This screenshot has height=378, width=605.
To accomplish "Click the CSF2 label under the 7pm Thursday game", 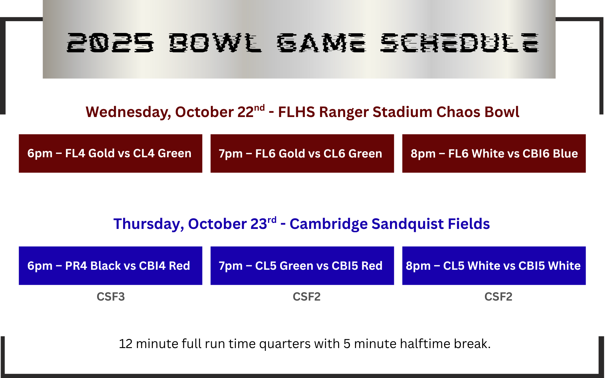I will (x=306, y=297).
